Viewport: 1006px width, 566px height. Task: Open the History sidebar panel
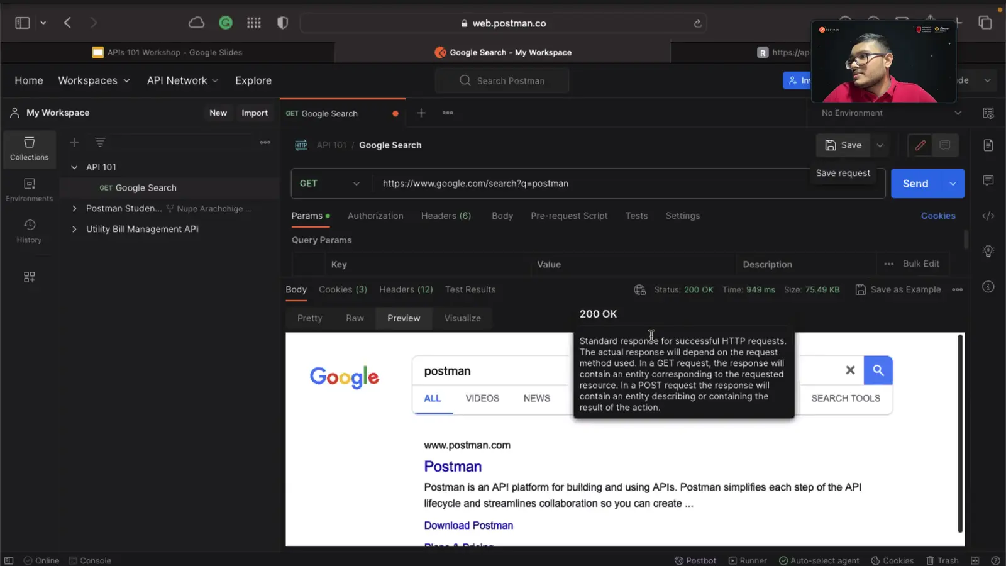pyautogui.click(x=29, y=231)
